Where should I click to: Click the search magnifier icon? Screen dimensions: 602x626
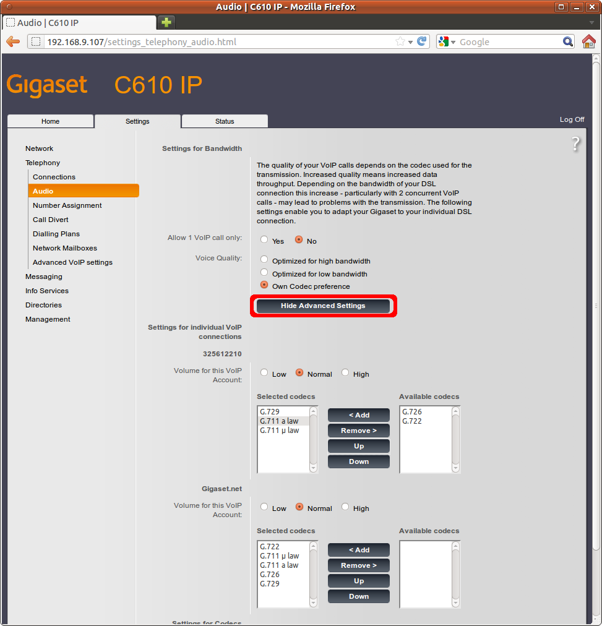tap(568, 42)
